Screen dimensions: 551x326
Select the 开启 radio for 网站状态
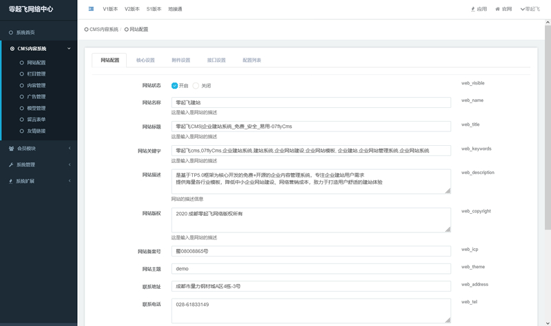click(x=175, y=85)
